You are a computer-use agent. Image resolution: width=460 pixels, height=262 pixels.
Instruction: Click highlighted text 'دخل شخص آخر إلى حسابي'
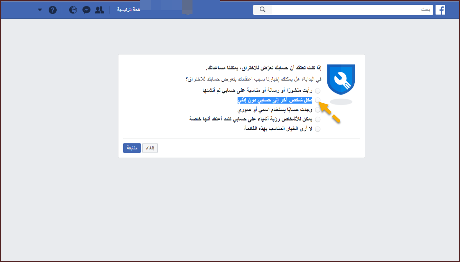(x=275, y=100)
